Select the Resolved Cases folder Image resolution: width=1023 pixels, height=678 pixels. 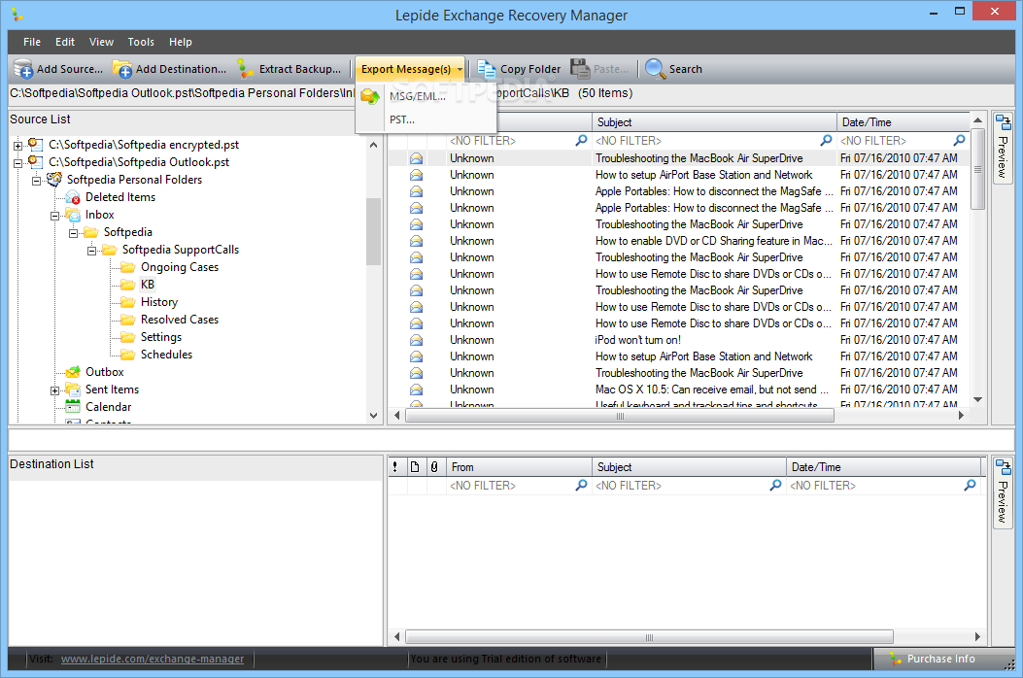(x=180, y=320)
